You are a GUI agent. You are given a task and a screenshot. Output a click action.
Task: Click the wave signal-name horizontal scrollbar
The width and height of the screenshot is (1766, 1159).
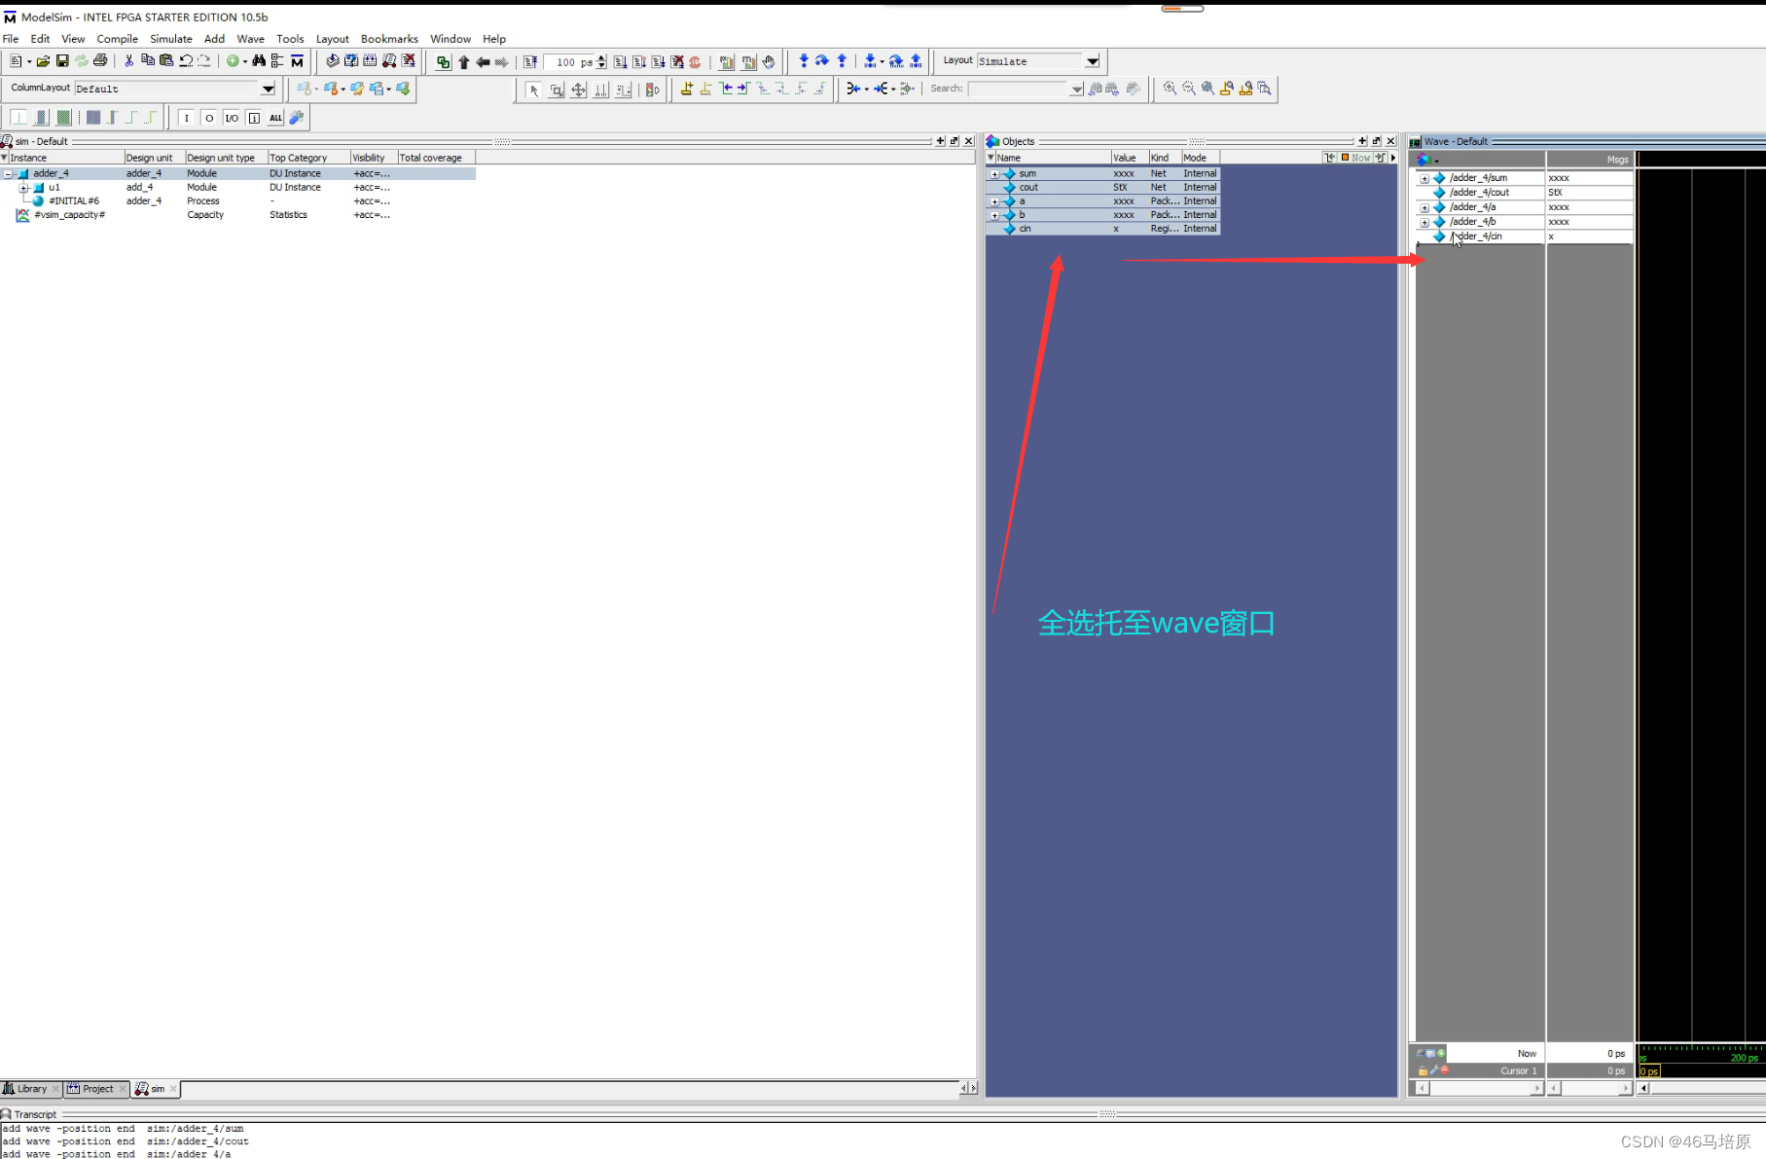tap(1479, 1088)
